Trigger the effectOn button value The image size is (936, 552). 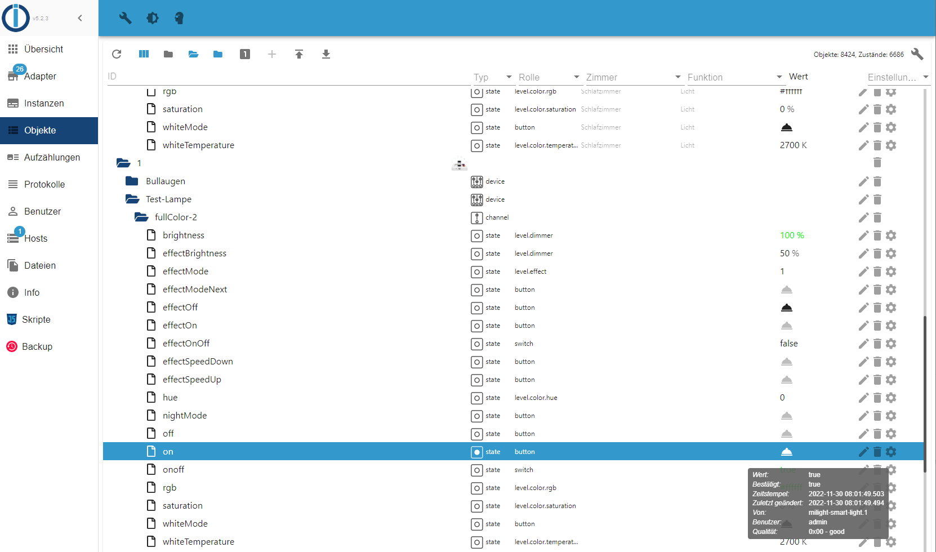pyautogui.click(x=787, y=326)
